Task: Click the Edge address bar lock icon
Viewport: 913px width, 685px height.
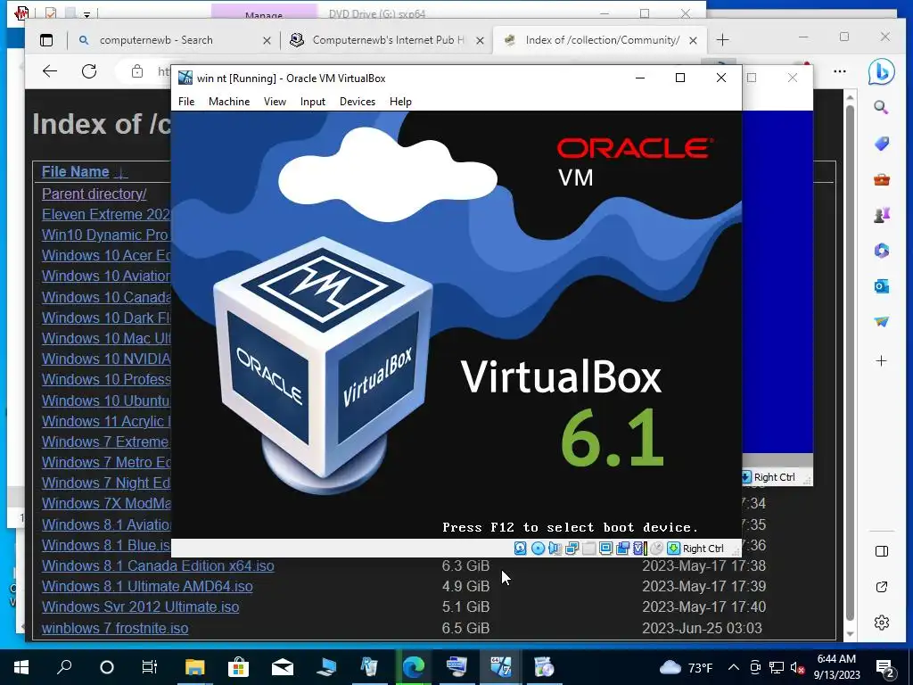Action: click(x=137, y=71)
